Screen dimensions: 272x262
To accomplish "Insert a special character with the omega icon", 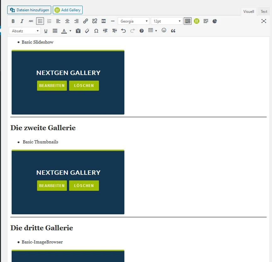I will [96, 31].
